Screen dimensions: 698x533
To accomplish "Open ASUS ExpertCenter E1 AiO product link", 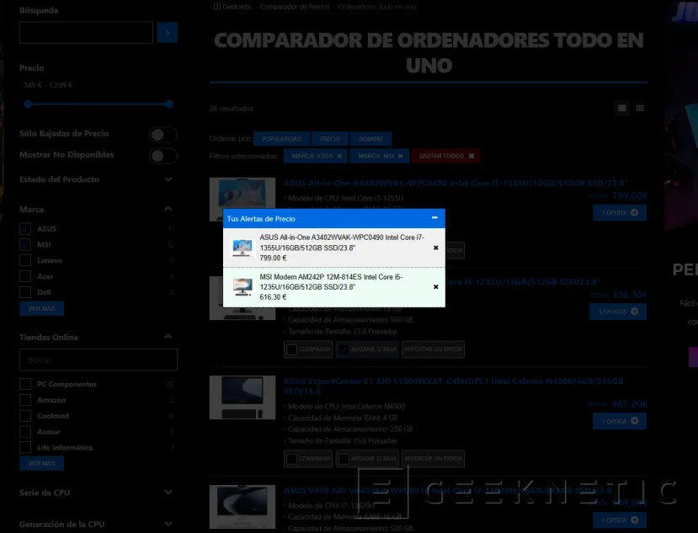I will pyautogui.click(x=454, y=386).
